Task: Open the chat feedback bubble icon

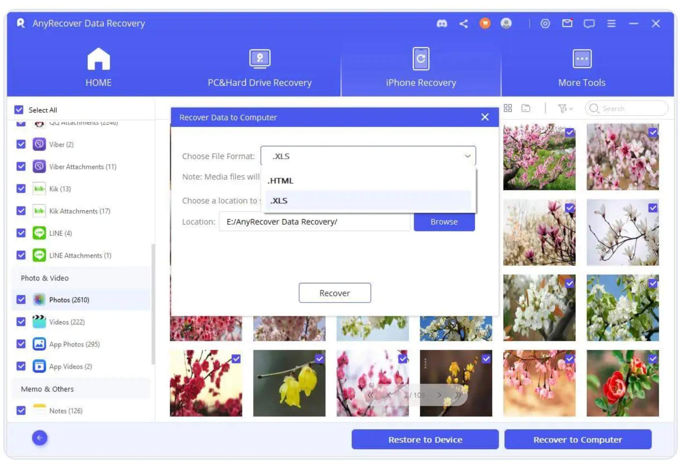Action: 589,23
